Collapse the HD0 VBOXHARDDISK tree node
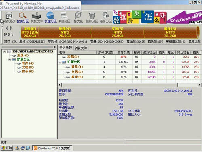202x152 pixels. 4,51
